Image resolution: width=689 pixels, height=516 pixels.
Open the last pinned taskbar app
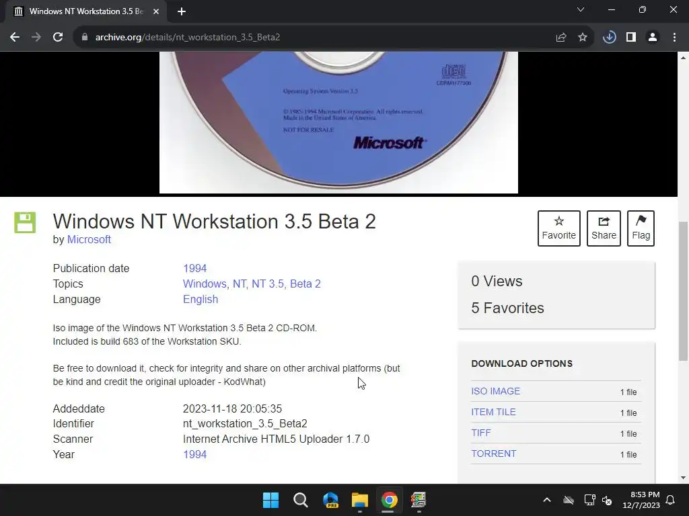pyautogui.click(x=419, y=500)
